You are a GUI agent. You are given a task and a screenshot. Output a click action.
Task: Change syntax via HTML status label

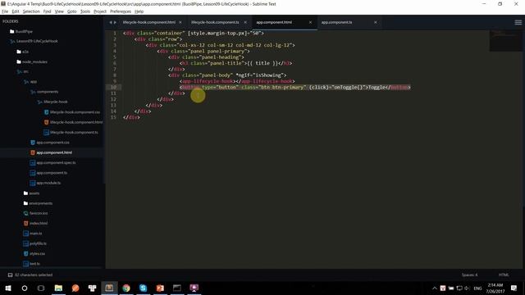(x=504, y=275)
